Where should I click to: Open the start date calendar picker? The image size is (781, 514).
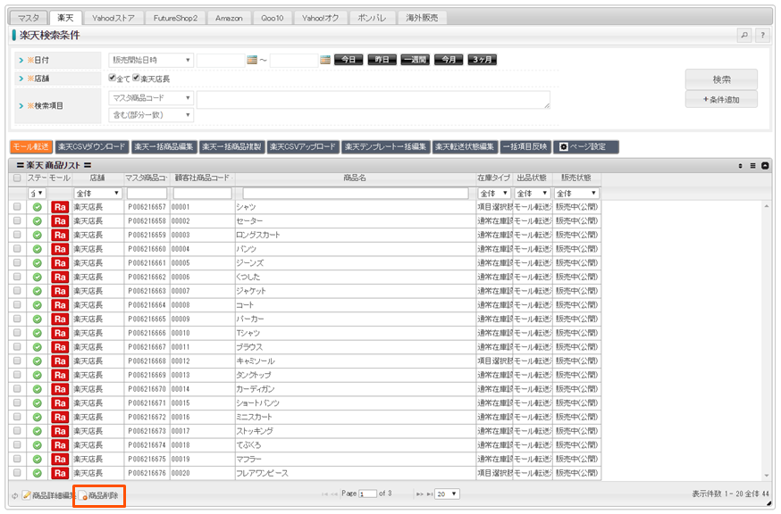(252, 60)
